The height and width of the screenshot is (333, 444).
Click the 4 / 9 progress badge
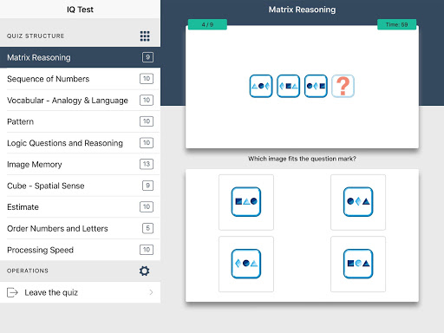pos(207,24)
